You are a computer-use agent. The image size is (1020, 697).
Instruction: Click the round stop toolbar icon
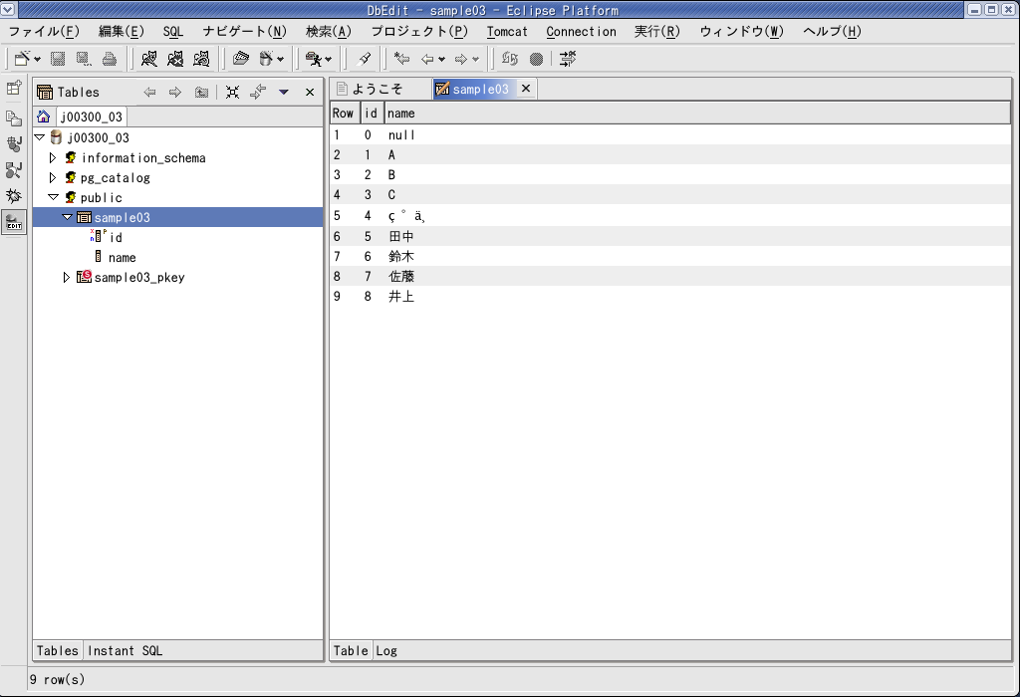click(536, 59)
